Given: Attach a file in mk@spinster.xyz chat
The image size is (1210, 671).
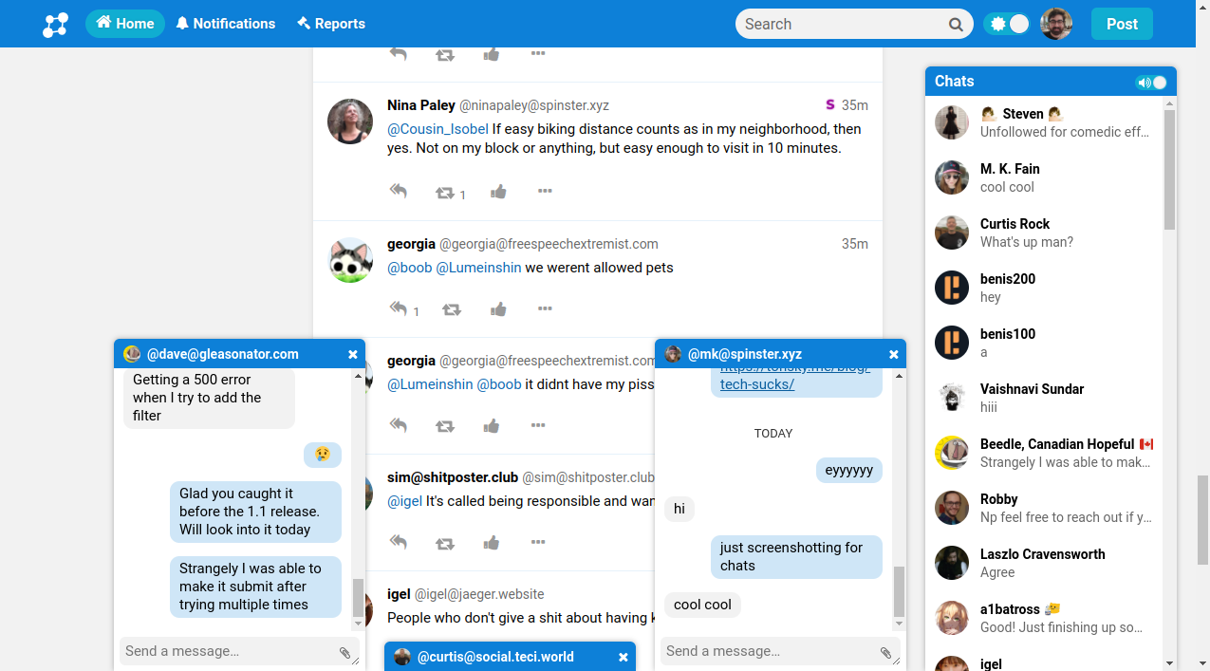Looking at the screenshot, I should click(x=885, y=653).
